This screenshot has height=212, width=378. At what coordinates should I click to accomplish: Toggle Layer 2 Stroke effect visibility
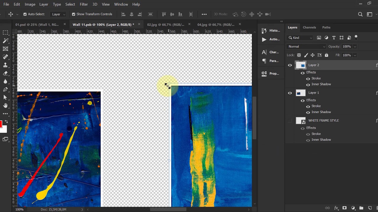pyautogui.click(x=308, y=79)
